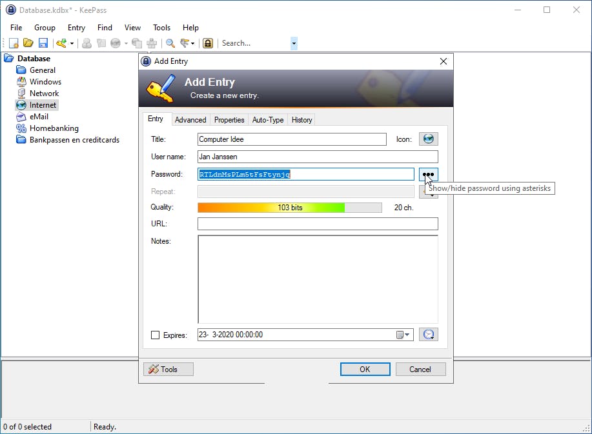
Task: Enable the Expires checkbox
Action: [x=155, y=335]
